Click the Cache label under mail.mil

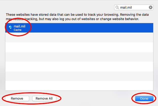click(x=17, y=30)
